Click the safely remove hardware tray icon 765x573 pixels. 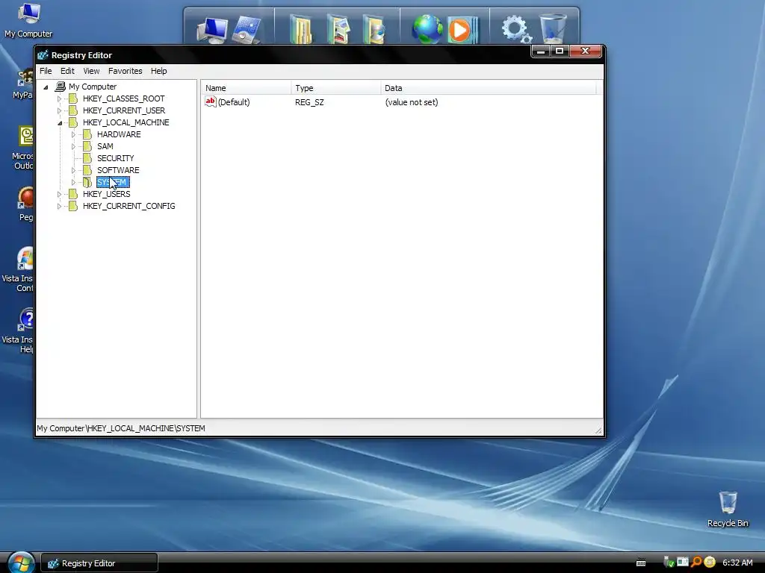669,563
